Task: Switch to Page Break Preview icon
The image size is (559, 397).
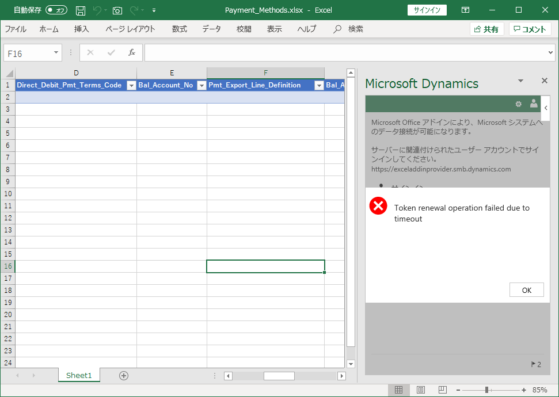Action: [x=443, y=390]
